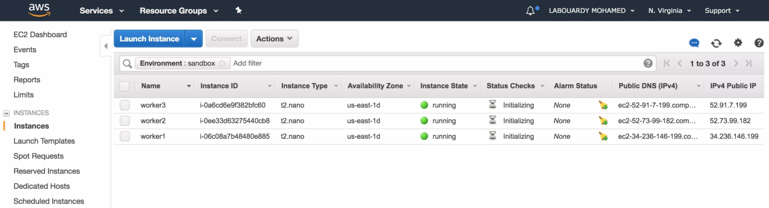Remove the Environment sandbox filter
This screenshot has width=769, height=208.
(x=222, y=63)
